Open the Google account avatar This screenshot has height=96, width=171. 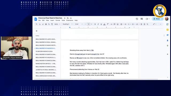[x=167, y=19]
